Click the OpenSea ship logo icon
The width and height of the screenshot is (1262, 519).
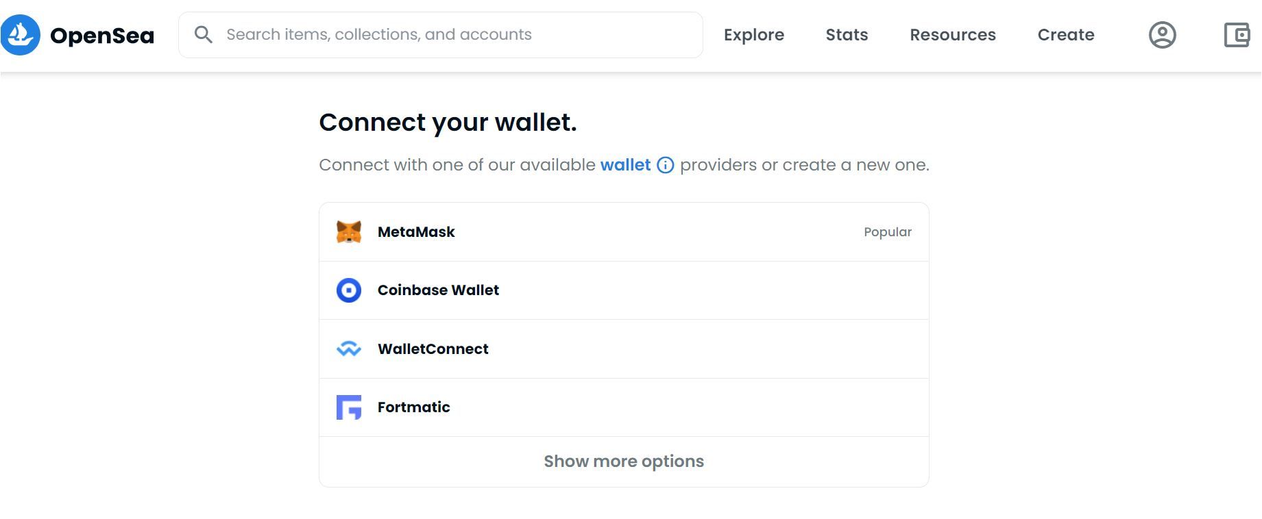click(x=21, y=35)
